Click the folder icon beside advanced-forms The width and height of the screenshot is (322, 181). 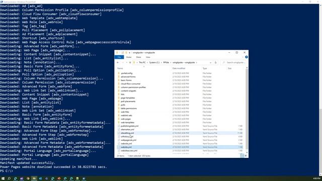click(x=119, y=77)
